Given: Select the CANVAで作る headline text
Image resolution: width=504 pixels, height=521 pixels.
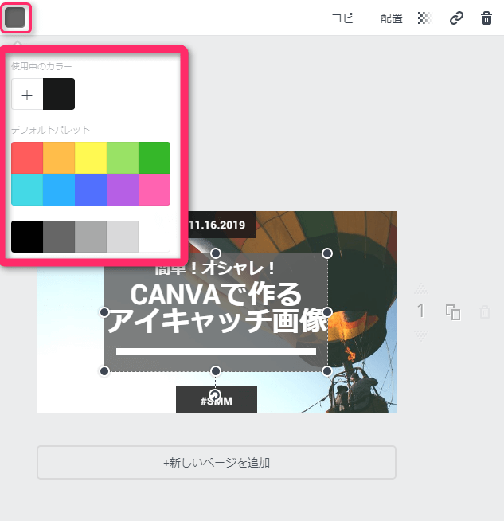Looking at the screenshot, I should [x=216, y=294].
